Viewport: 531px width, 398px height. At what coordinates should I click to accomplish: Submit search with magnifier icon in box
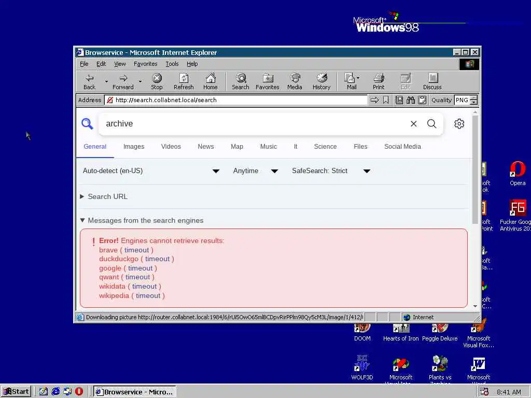(432, 124)
